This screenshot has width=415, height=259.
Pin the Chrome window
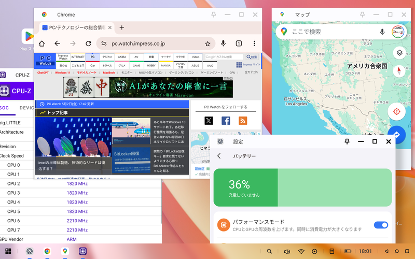click(x=214, y=15)
